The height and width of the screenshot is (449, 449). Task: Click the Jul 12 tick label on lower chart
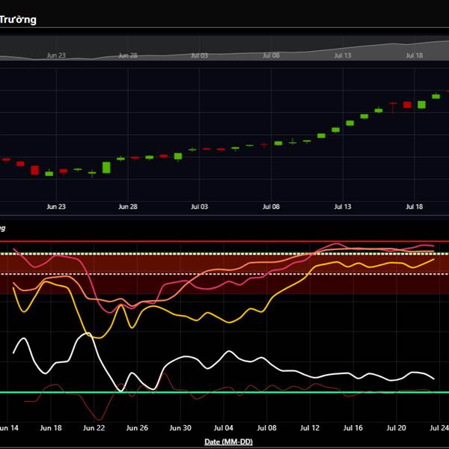tap(310, 428)
